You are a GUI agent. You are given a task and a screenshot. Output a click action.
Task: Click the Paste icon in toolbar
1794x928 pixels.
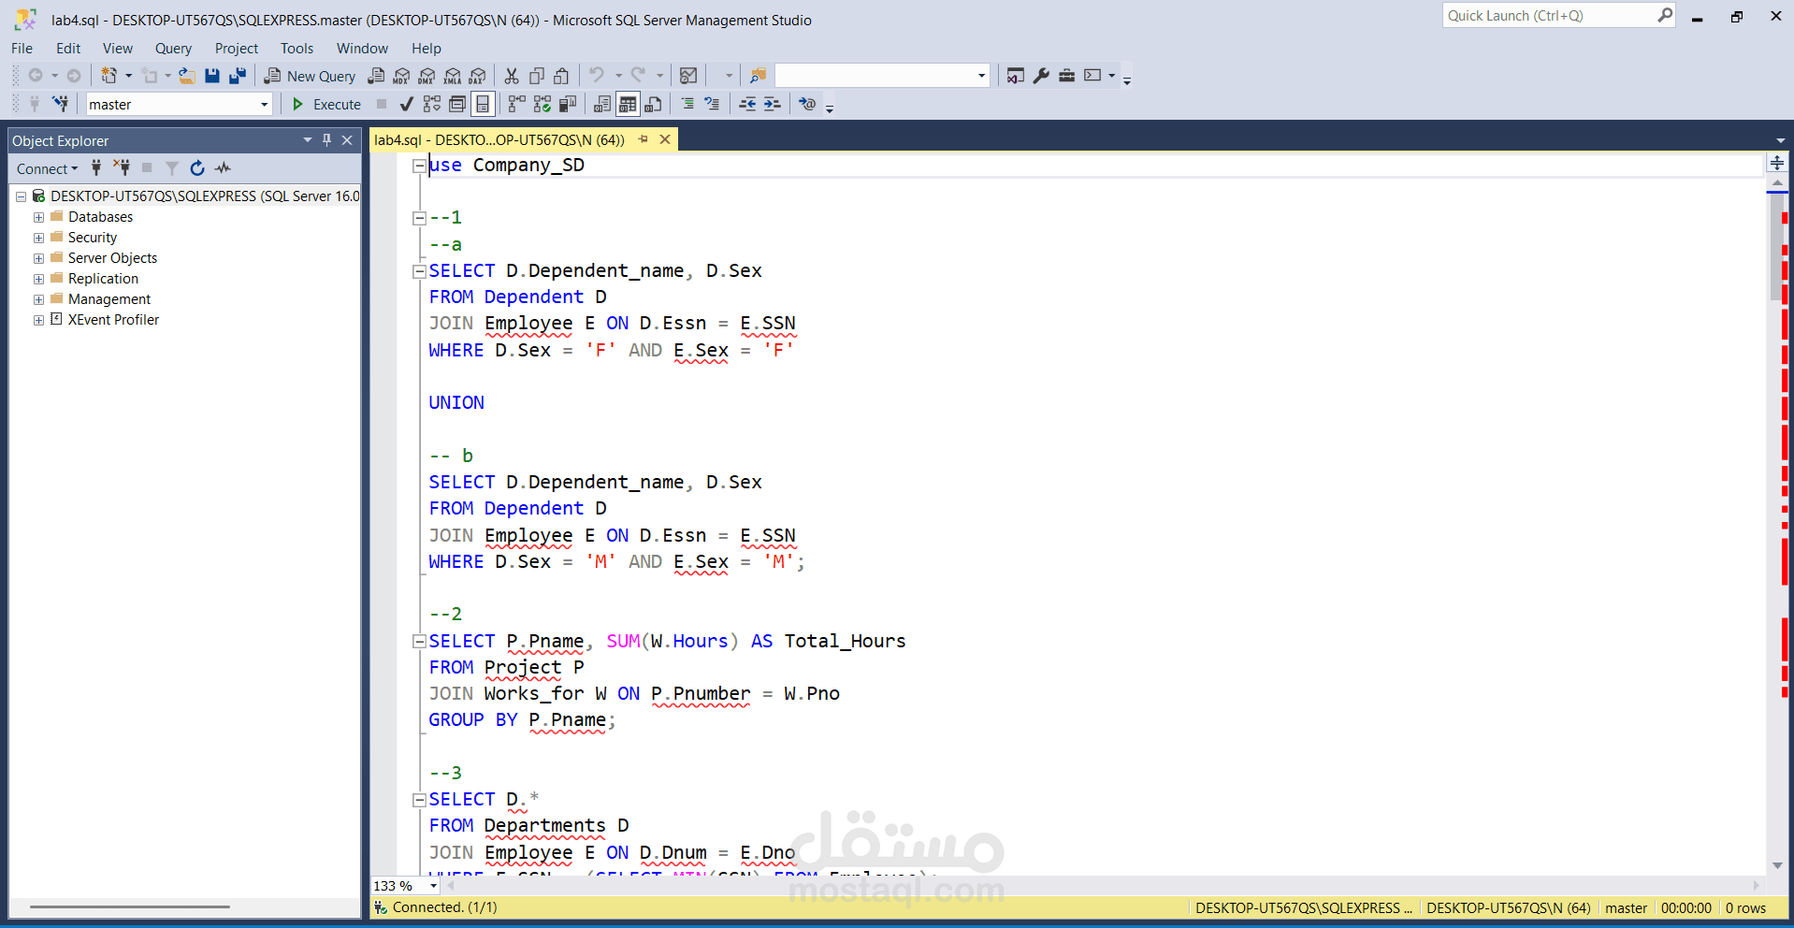[x=561, y=76]
